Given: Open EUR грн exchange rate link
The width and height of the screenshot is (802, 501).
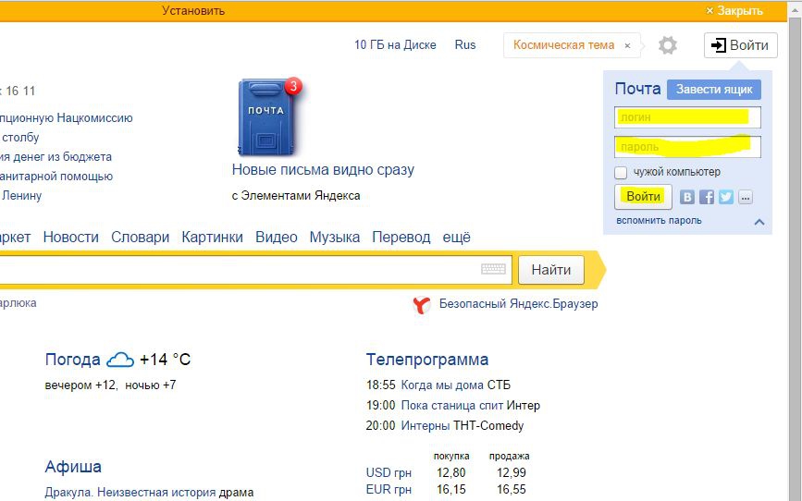Looking at the screenshot, I should coord(389,490).
